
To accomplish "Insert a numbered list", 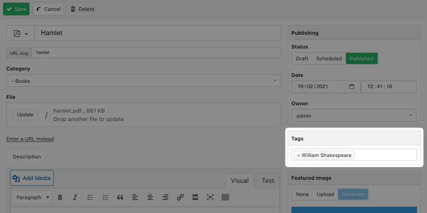I will coord(106,197).
